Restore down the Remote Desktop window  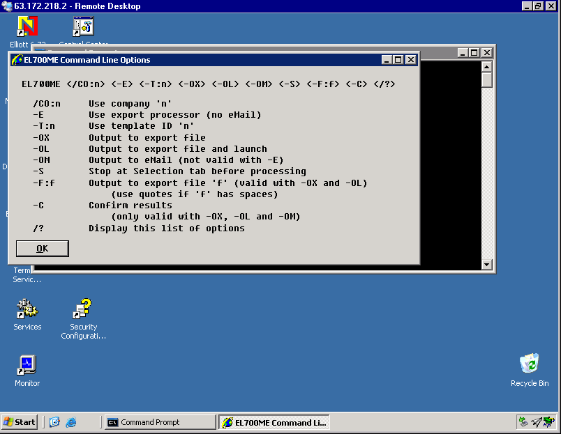click(539, 6)
